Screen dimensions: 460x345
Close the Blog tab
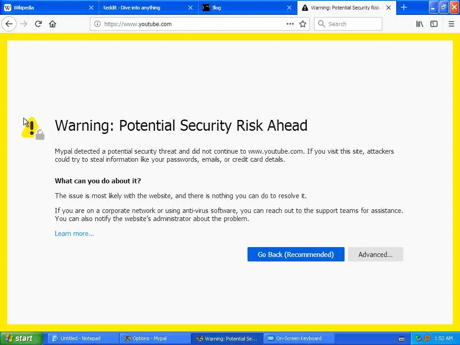click(x=289, y=8)
